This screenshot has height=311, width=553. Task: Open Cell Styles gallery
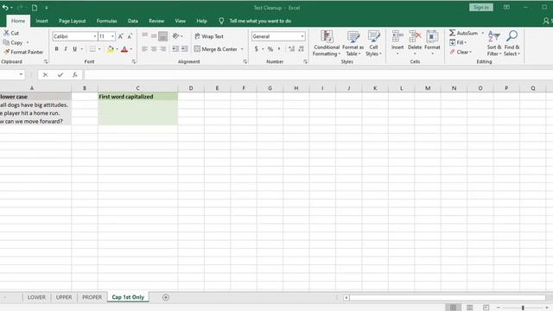[x=373, y=43]
